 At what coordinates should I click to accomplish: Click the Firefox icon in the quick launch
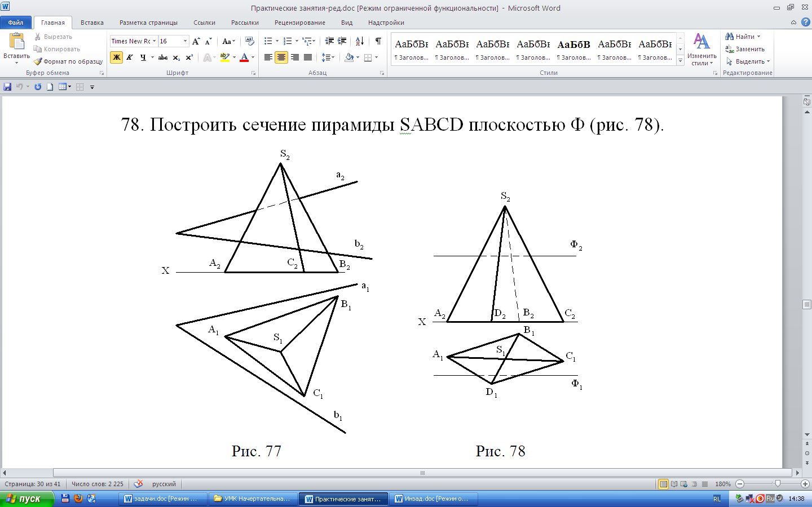78,499
